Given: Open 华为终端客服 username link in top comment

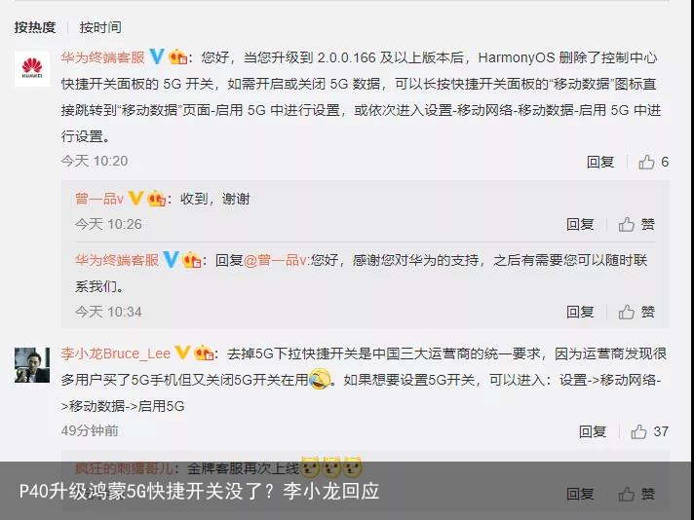Looking at the screenshot, I should click(x=103, y=57).
